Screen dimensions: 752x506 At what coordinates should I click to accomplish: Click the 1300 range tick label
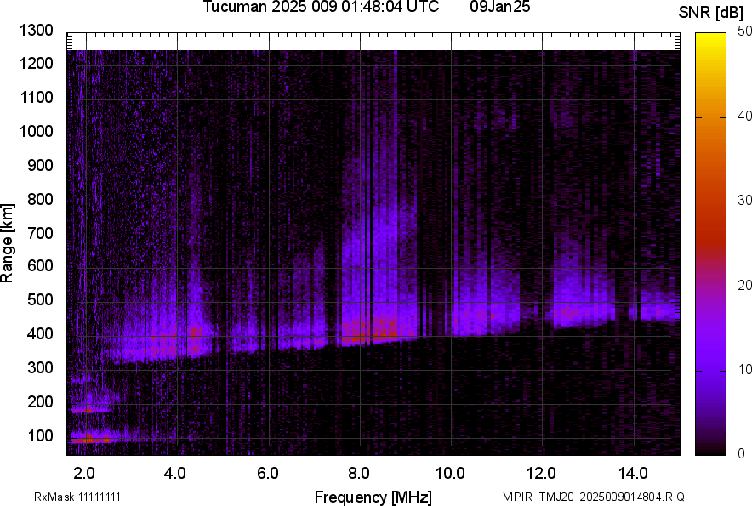[37, 31]
